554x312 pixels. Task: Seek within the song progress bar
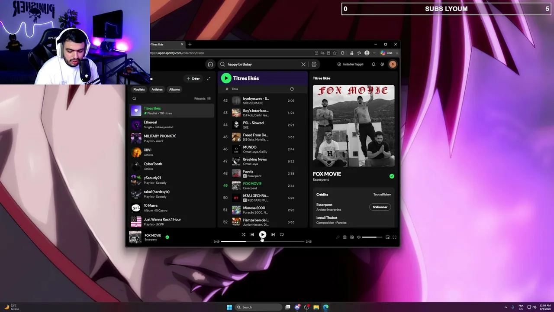[263, 241]
